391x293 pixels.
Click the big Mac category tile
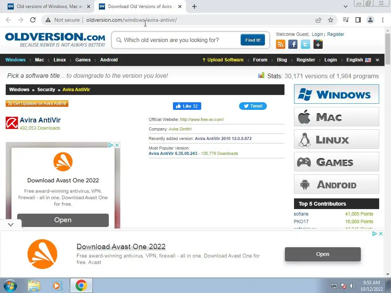coord(336,117)
